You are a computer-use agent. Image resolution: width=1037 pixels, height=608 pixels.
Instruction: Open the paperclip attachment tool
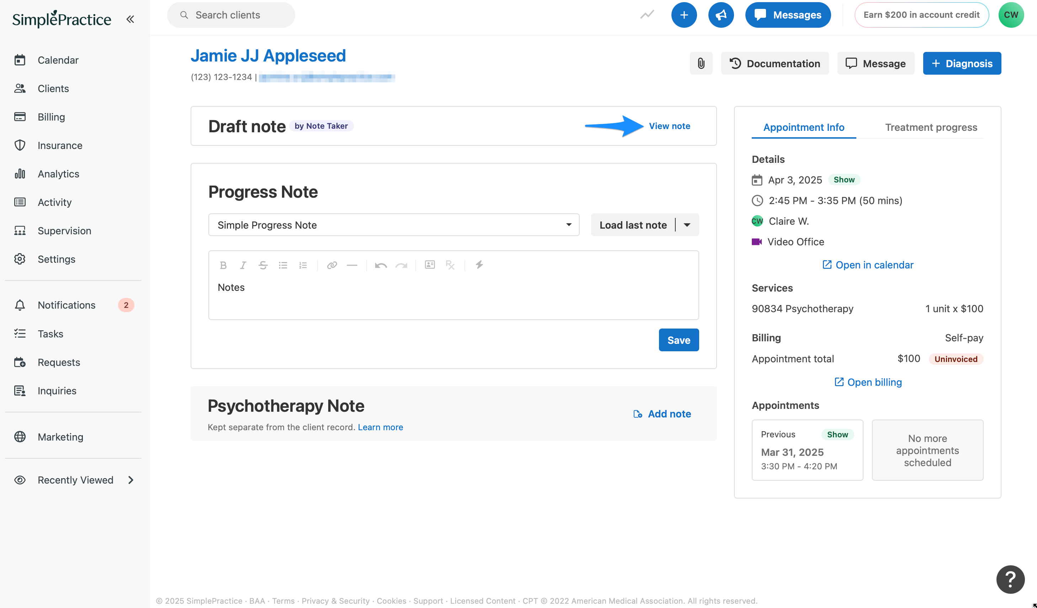701,63
